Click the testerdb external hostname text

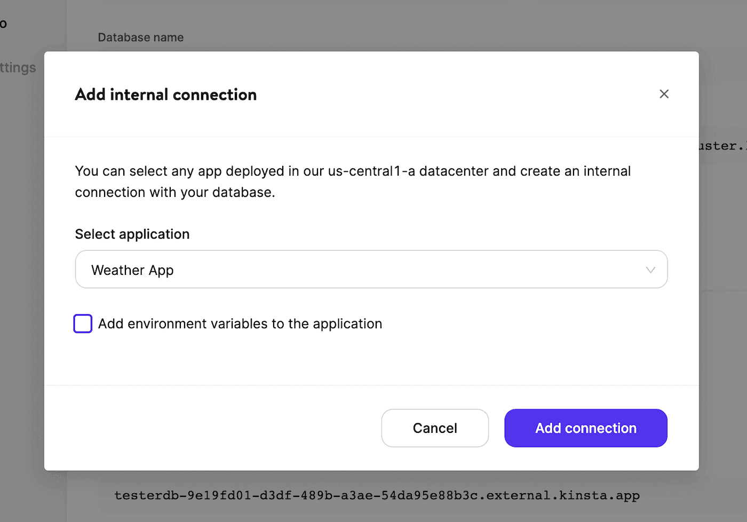(377, 495)
